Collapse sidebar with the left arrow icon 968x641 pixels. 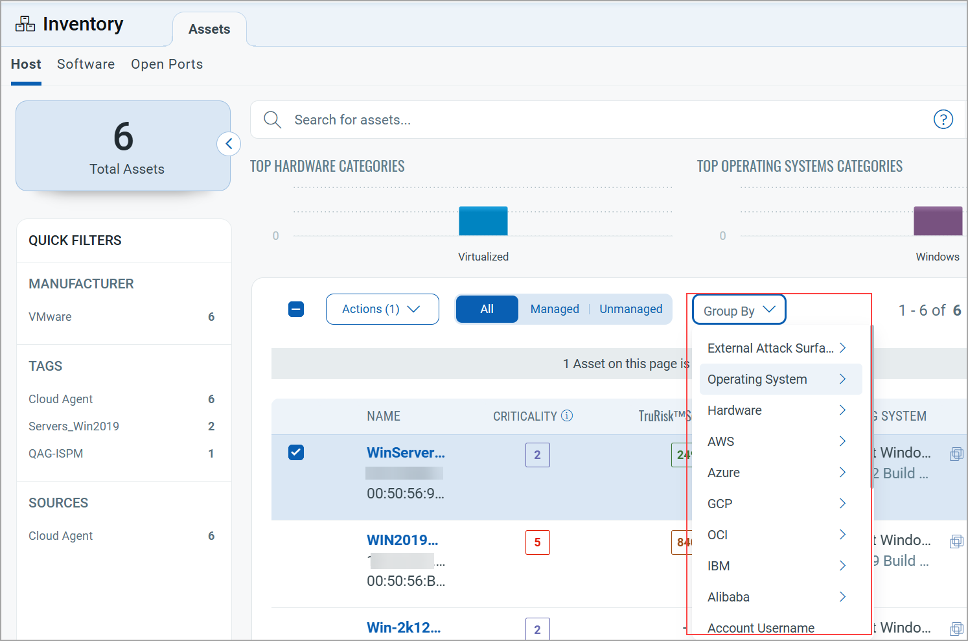(x=229, y=144)
